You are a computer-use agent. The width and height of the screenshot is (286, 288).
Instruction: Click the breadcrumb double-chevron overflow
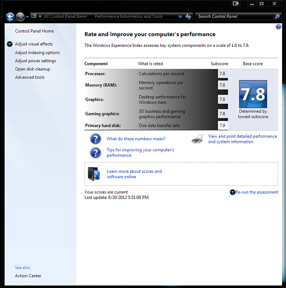[40, 17]
